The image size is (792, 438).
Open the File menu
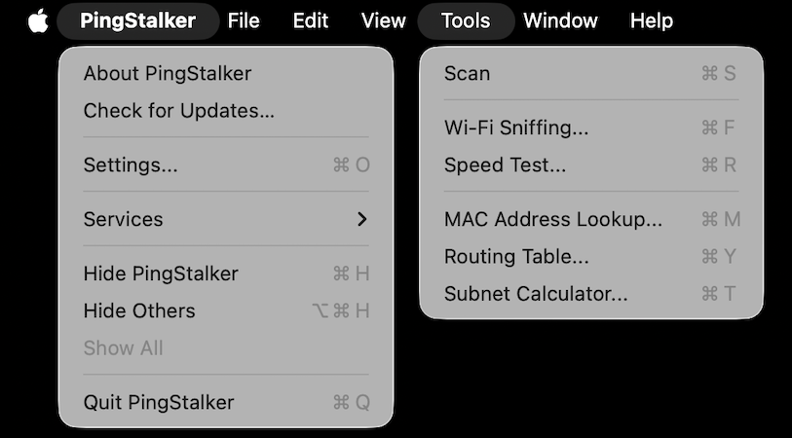(244, 20)
